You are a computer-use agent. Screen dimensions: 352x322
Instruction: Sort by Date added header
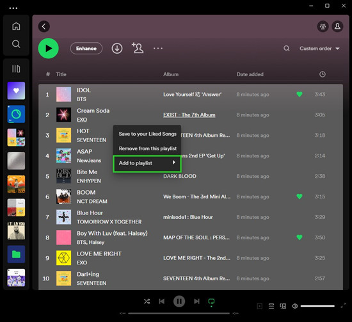[x=250, y=74]
